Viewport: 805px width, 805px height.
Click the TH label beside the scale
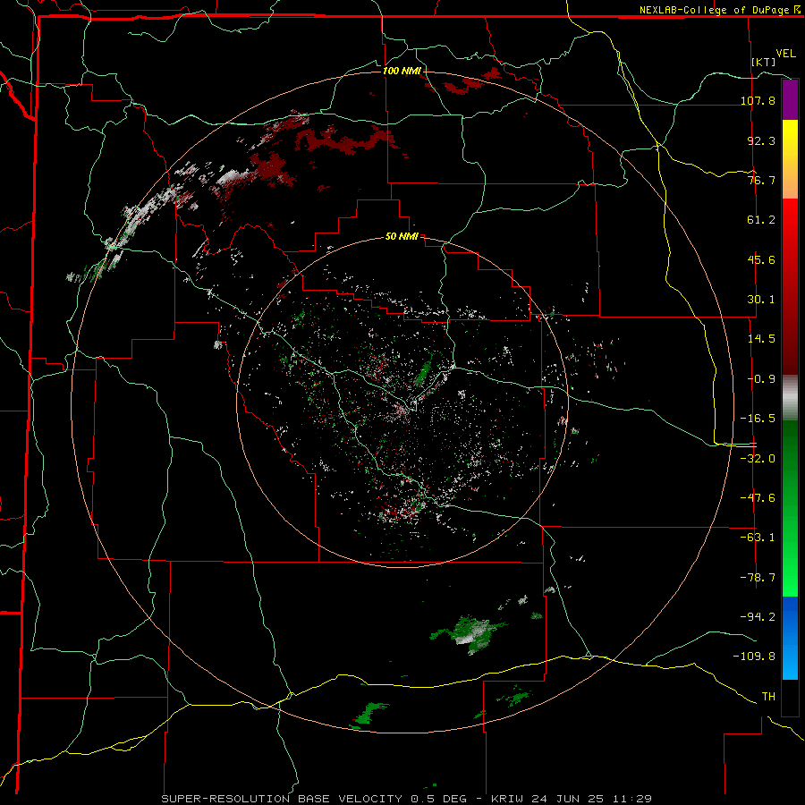tap(768, 697)
